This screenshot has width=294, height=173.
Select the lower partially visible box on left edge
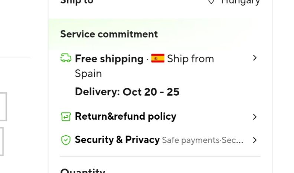[2, 141]
